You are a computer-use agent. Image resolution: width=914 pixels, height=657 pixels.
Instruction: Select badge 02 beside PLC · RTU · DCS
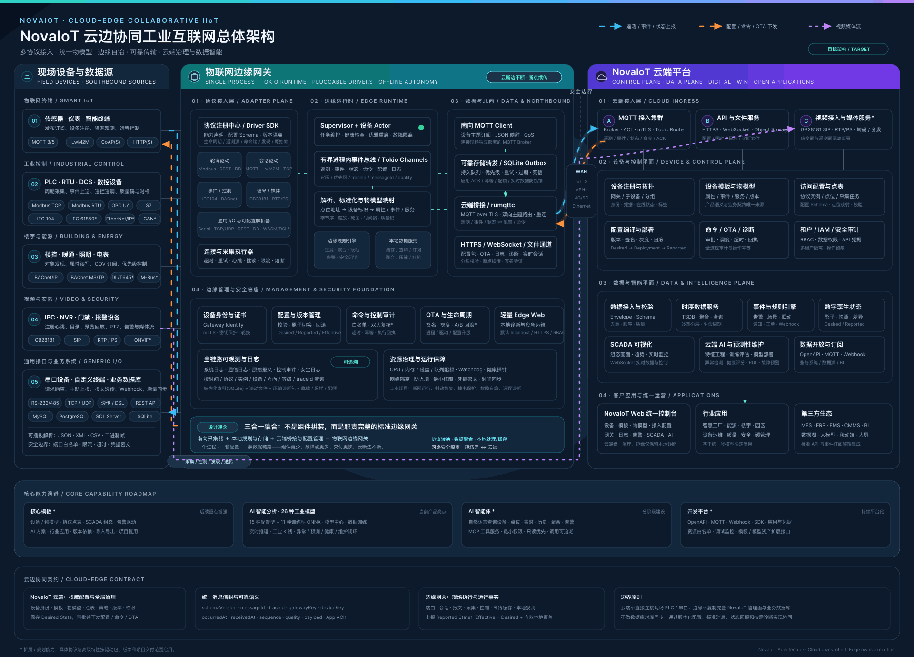tap(34, 184)
